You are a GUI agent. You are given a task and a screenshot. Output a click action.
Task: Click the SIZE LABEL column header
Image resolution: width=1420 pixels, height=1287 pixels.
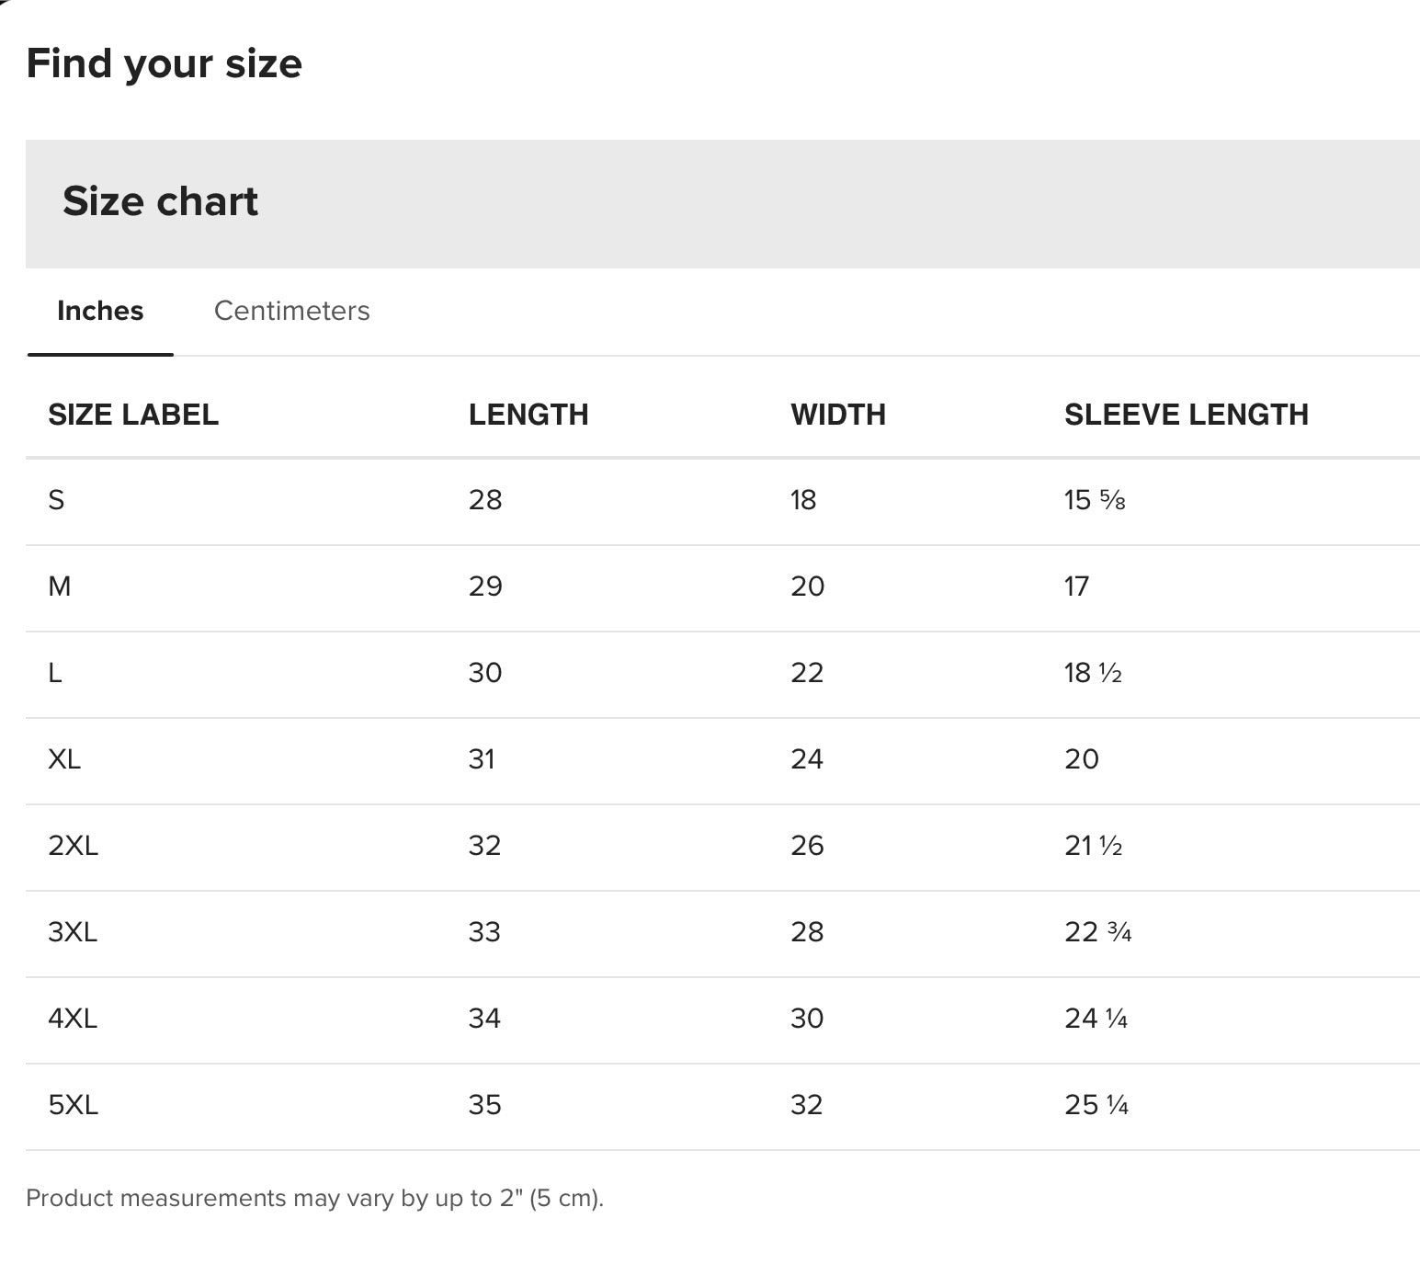[x=133, y=415]
